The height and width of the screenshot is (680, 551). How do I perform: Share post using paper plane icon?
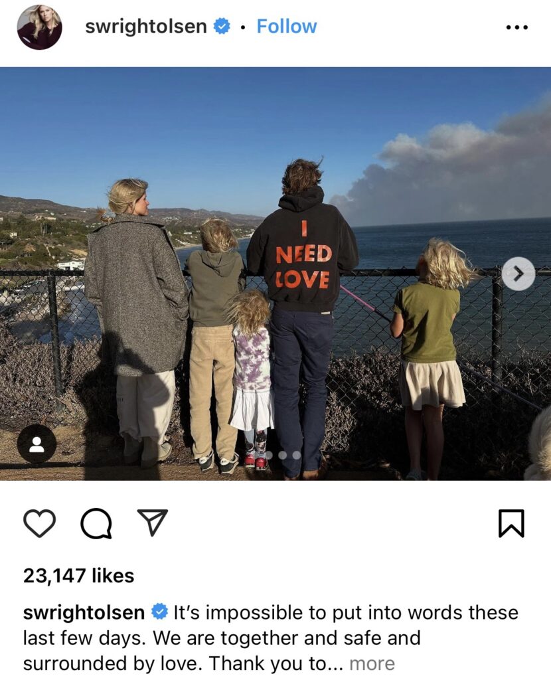(x=152, y=523)
